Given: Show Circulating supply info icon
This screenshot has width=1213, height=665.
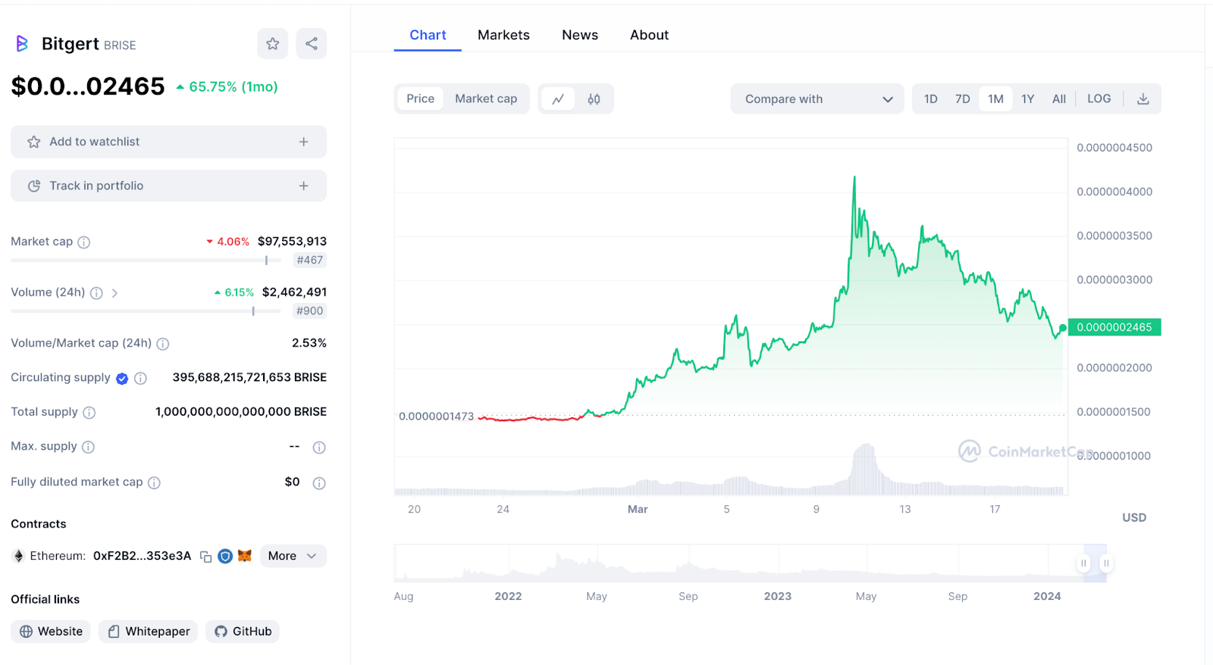Looking at the screenshot, I should (x=140, y=378).
